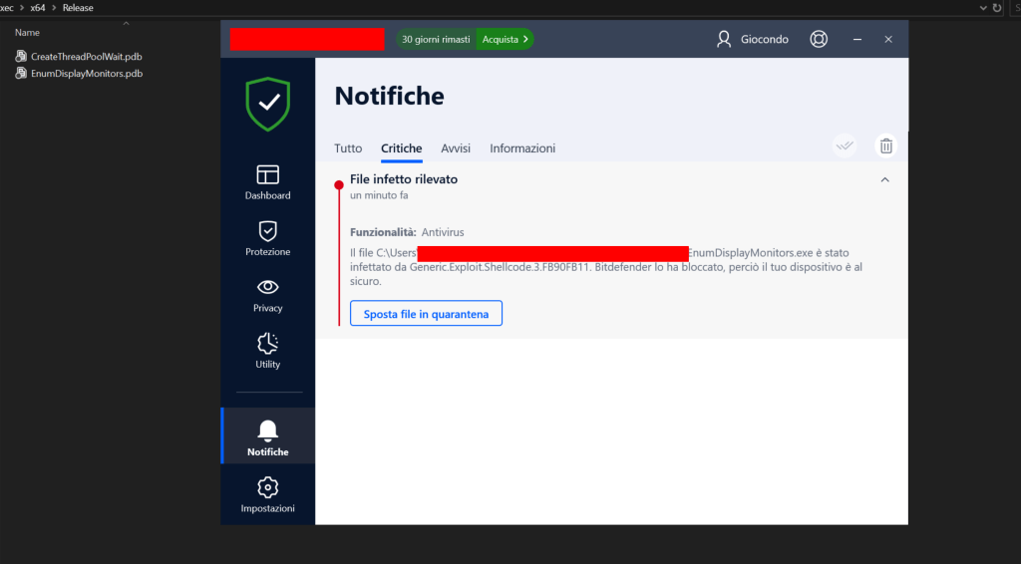Click Release in Explorer breadcrumb path

[78, 8]
